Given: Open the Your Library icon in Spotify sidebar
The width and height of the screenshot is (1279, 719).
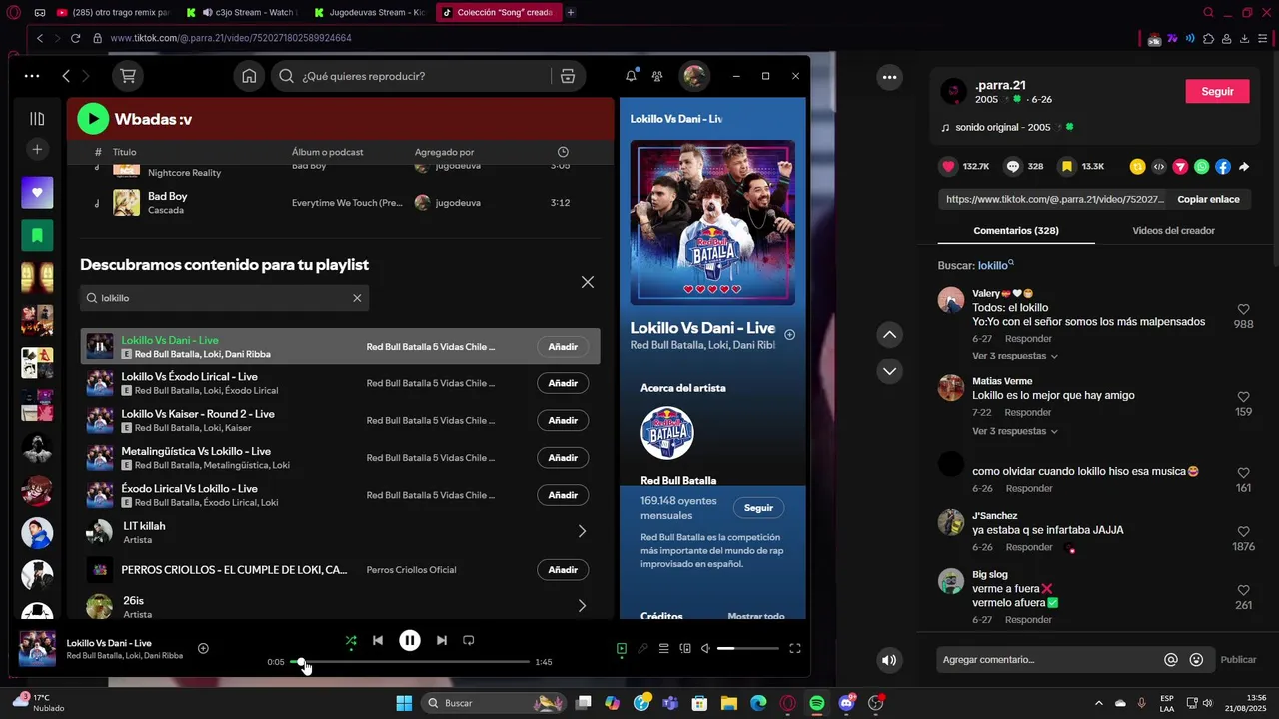Looking at the screenshot, I should (x=37, y=118).
